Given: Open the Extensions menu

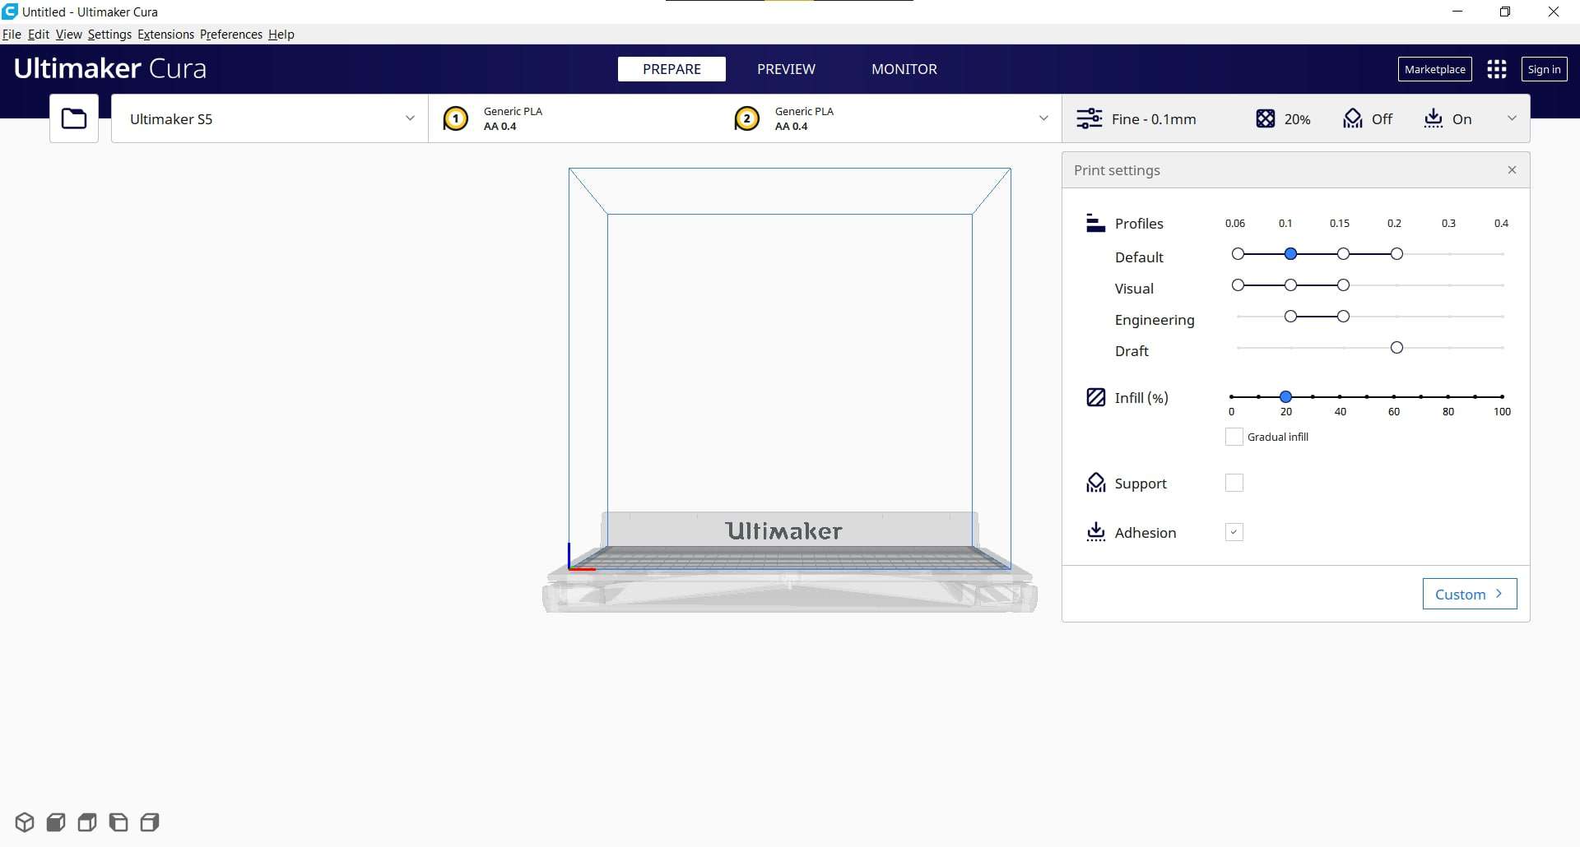Looking at the screenshot, I should (x=165, y=35).
